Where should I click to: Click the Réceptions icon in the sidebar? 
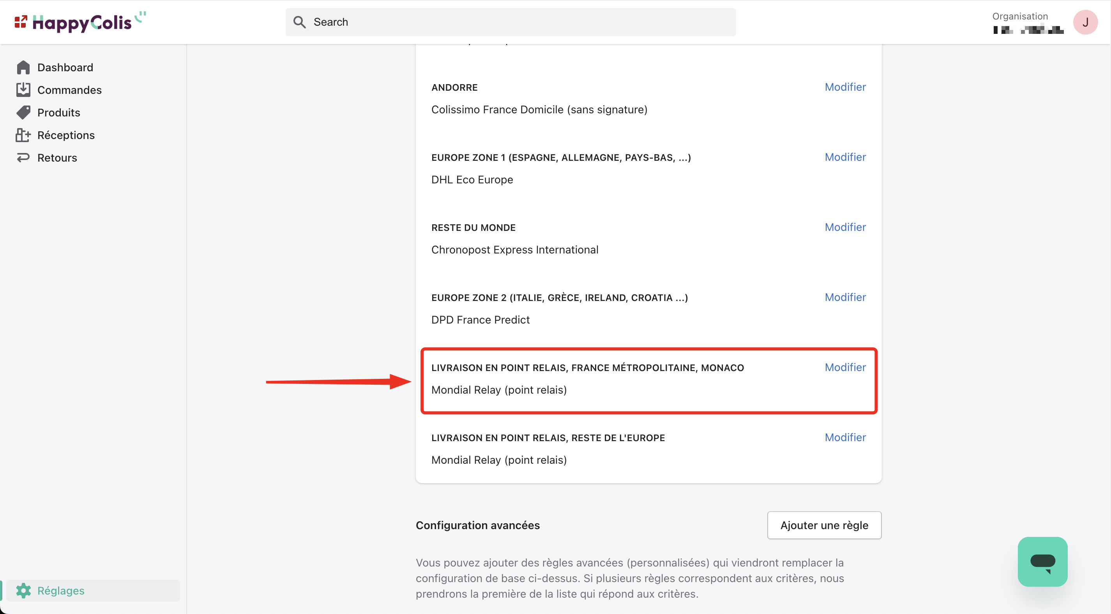coord(23,135)
